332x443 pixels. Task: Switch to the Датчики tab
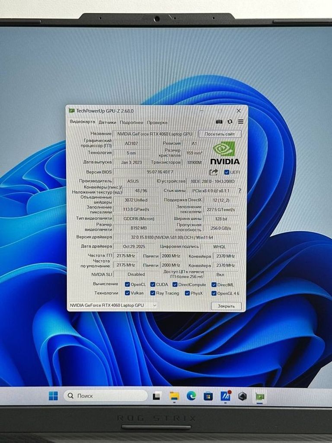[107, 122]
